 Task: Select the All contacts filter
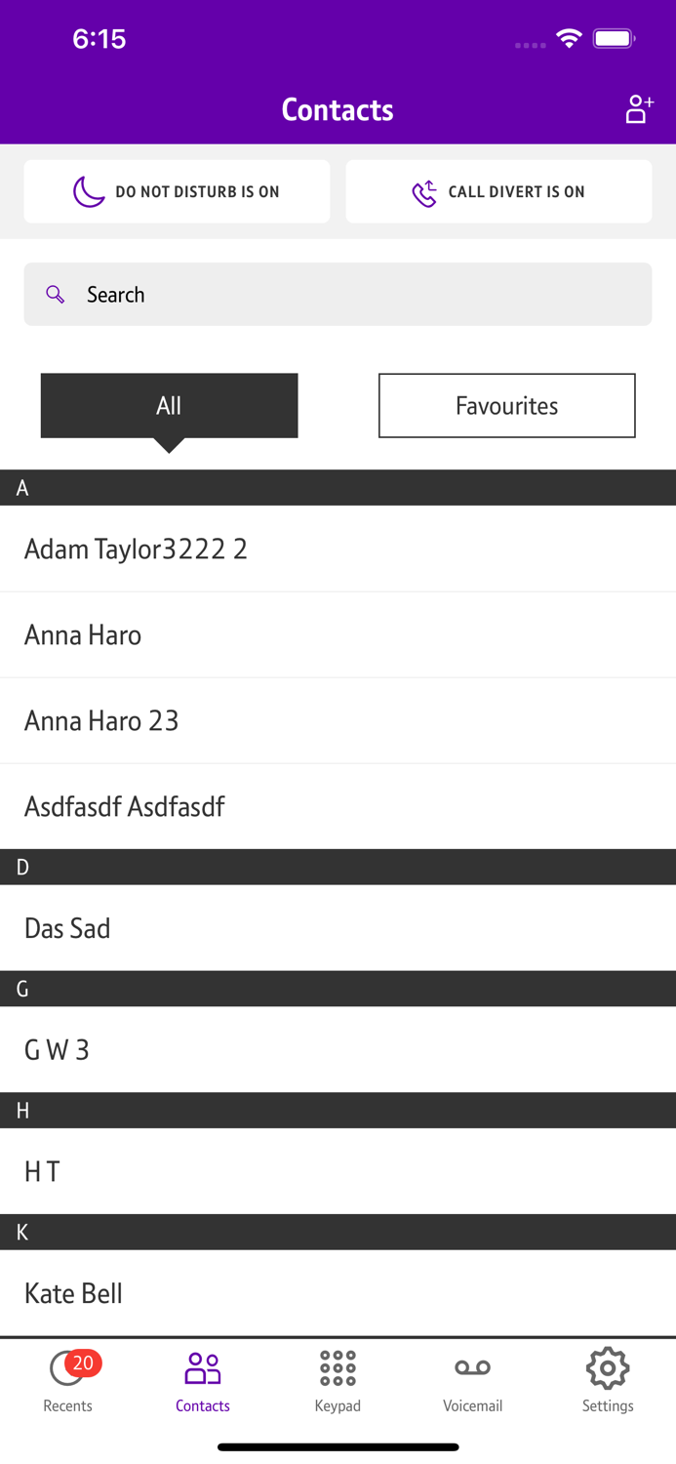click(169, 405)
